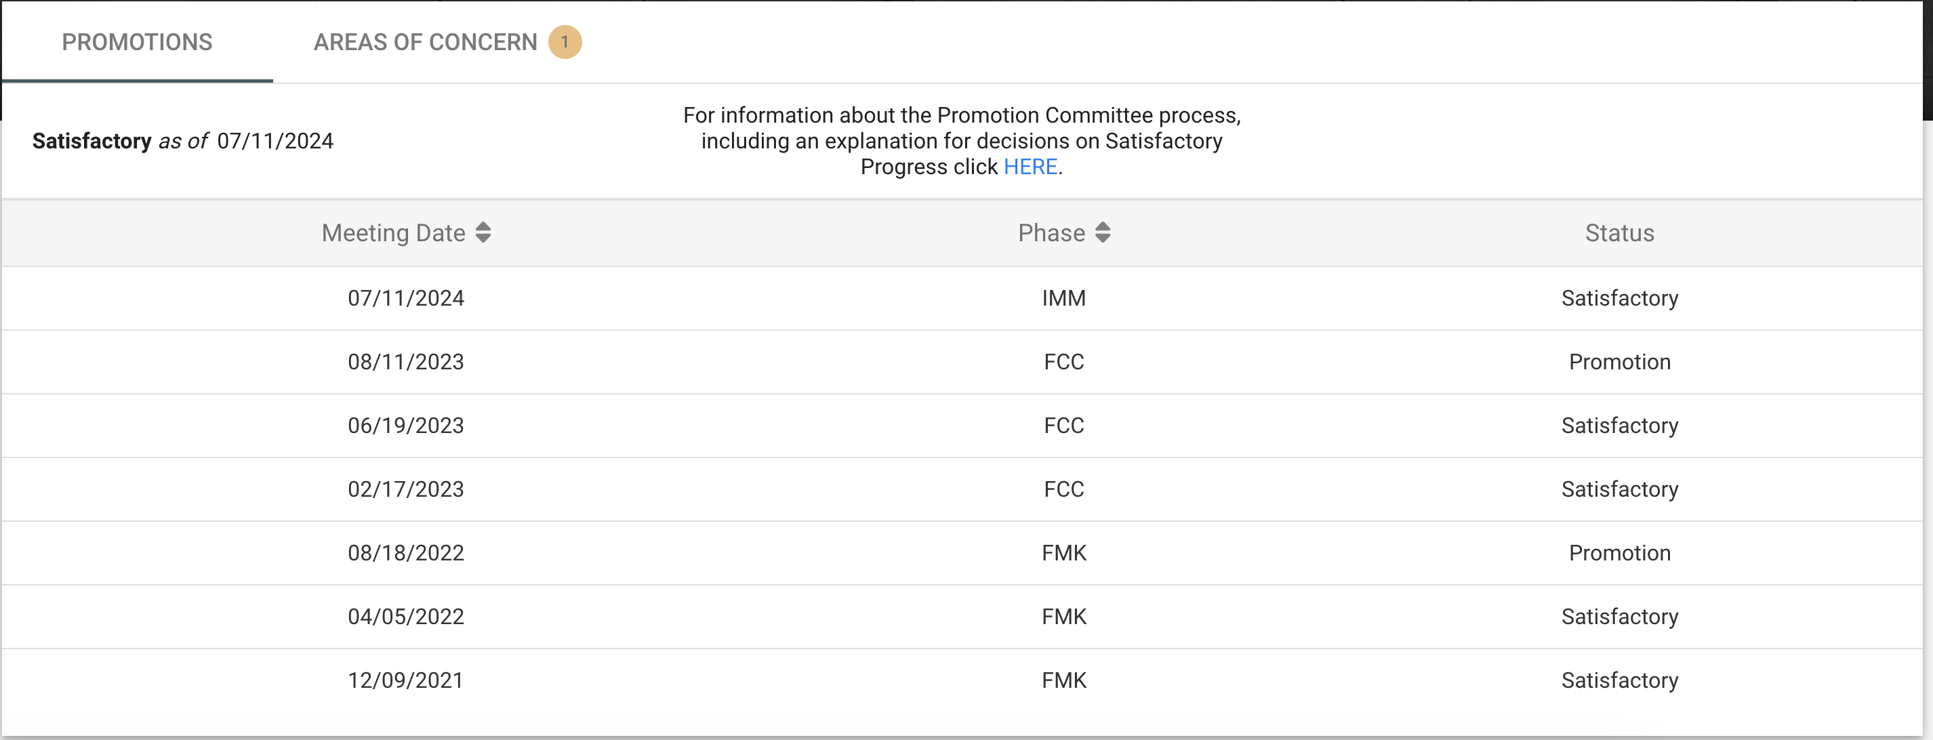Open the PROMOTIONS tab
Screen dimensions: 1933x740
point(138,42)
